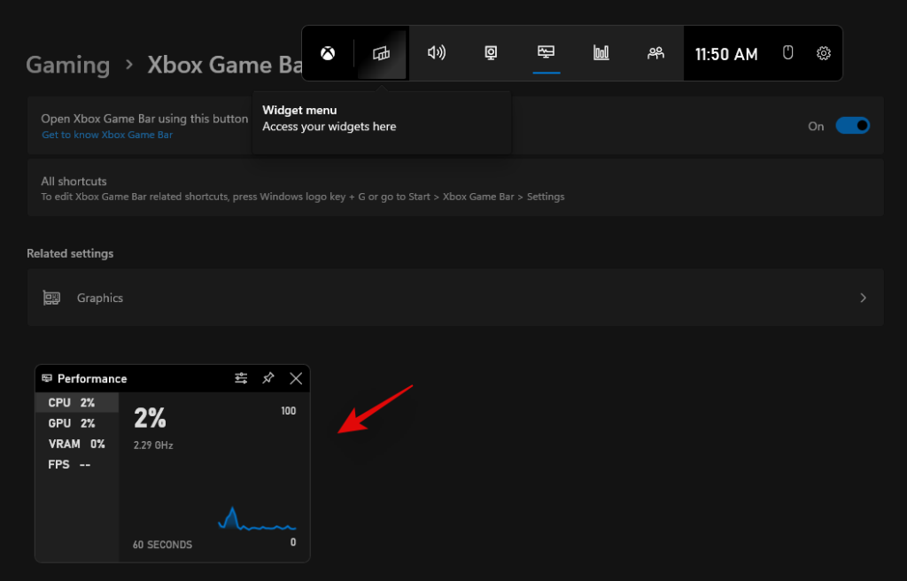Open the Capture widget icon
Viewport: 907px width, 581px height.
[491, 53]
